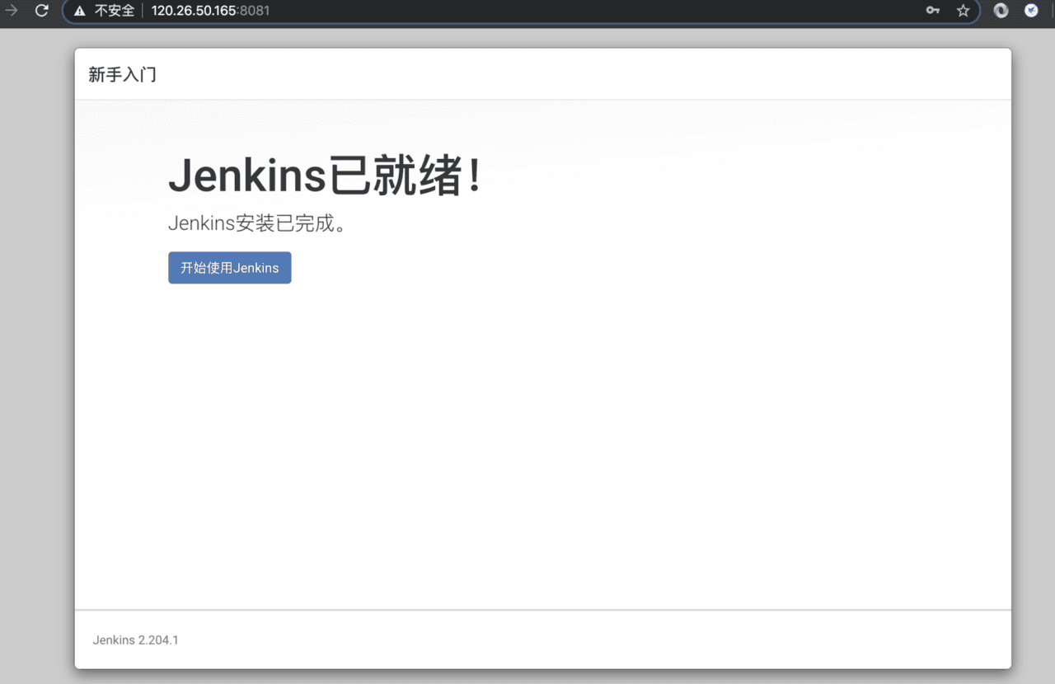The width and height of the screenshot is (1055, 684).
Task: Open the blue checkmark extension icon
Action: (1031, 11)
